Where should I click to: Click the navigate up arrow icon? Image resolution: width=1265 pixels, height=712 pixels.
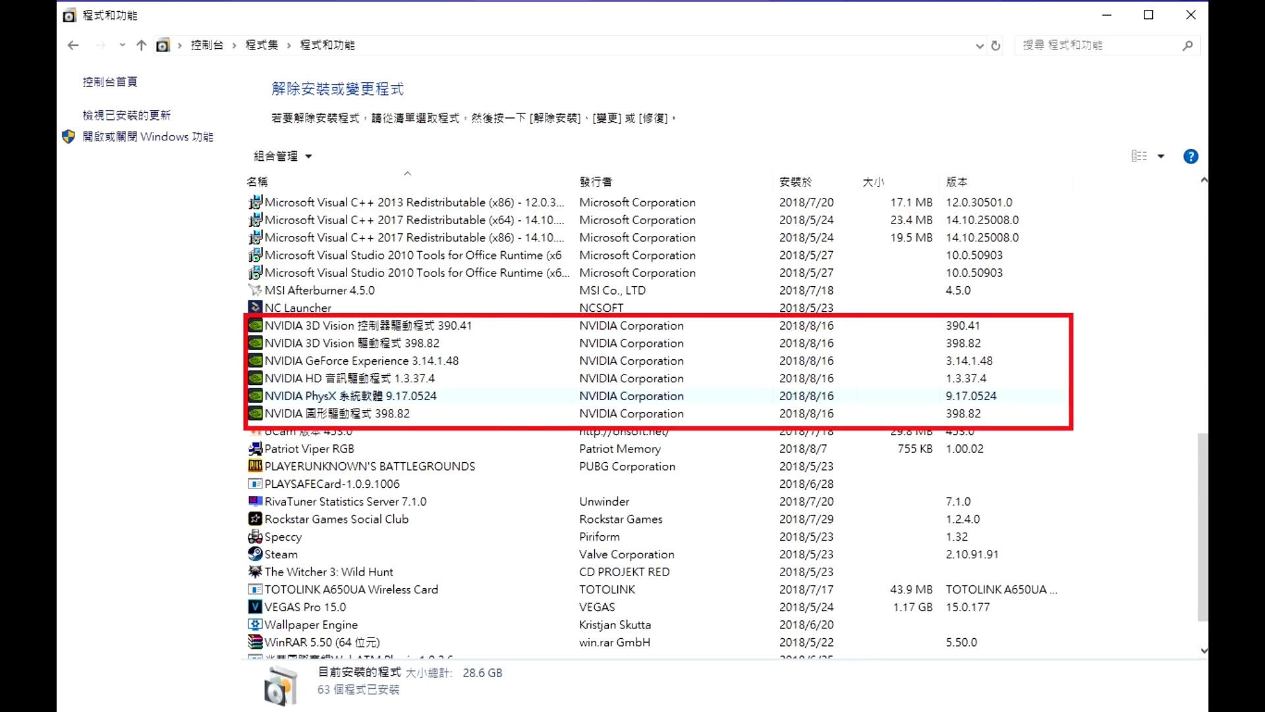click(x=141, y=45)
